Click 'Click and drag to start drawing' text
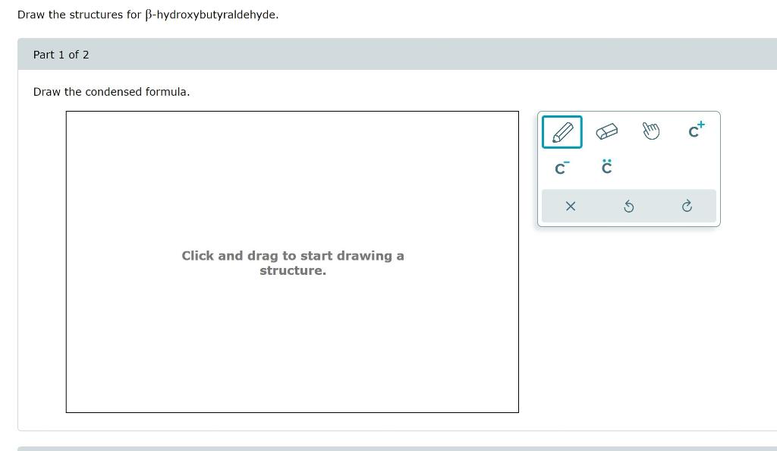 pyautogui.click(x=292, y=263)
